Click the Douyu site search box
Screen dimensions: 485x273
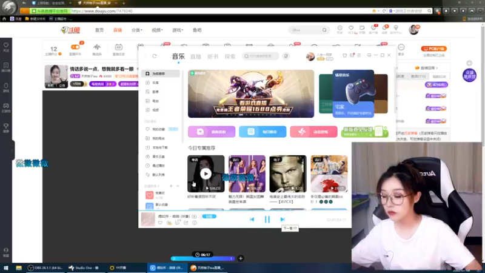click(x=309, y=30)
